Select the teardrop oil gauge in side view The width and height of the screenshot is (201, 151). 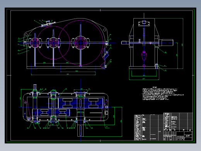tap(144, 56)
